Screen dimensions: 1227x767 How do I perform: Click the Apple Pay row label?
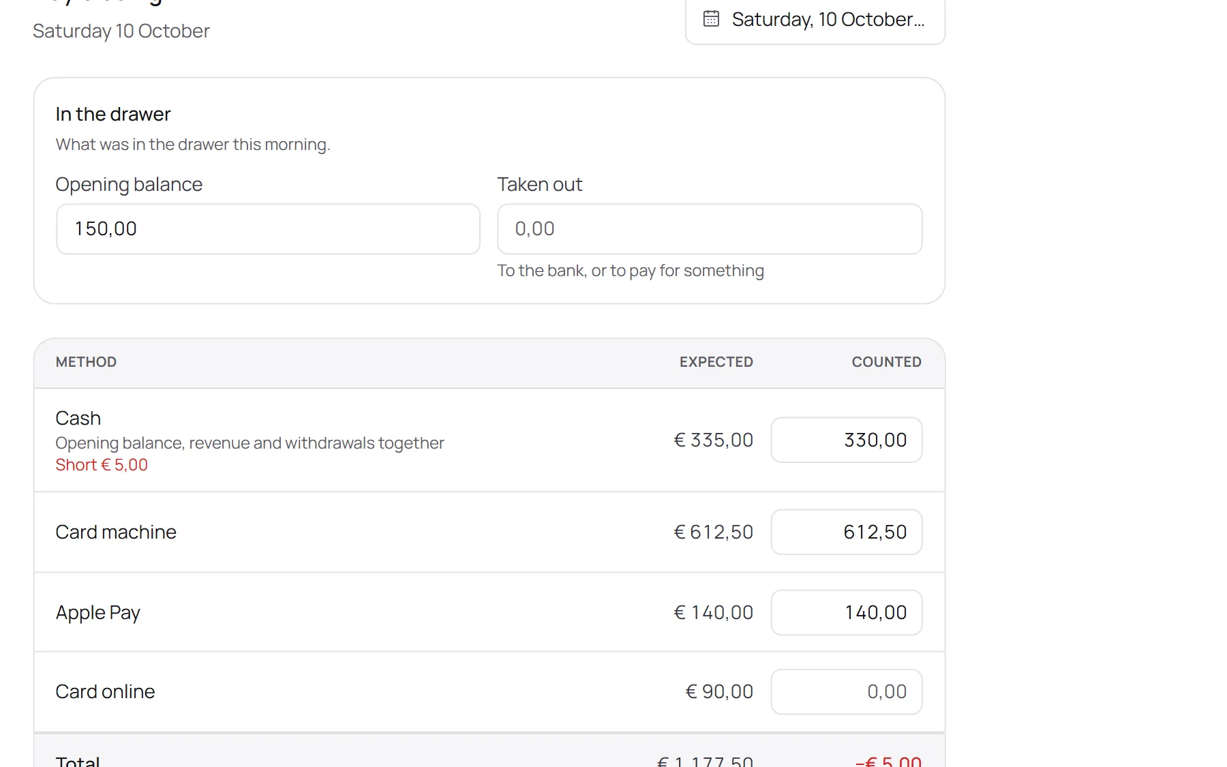[98, 613]
